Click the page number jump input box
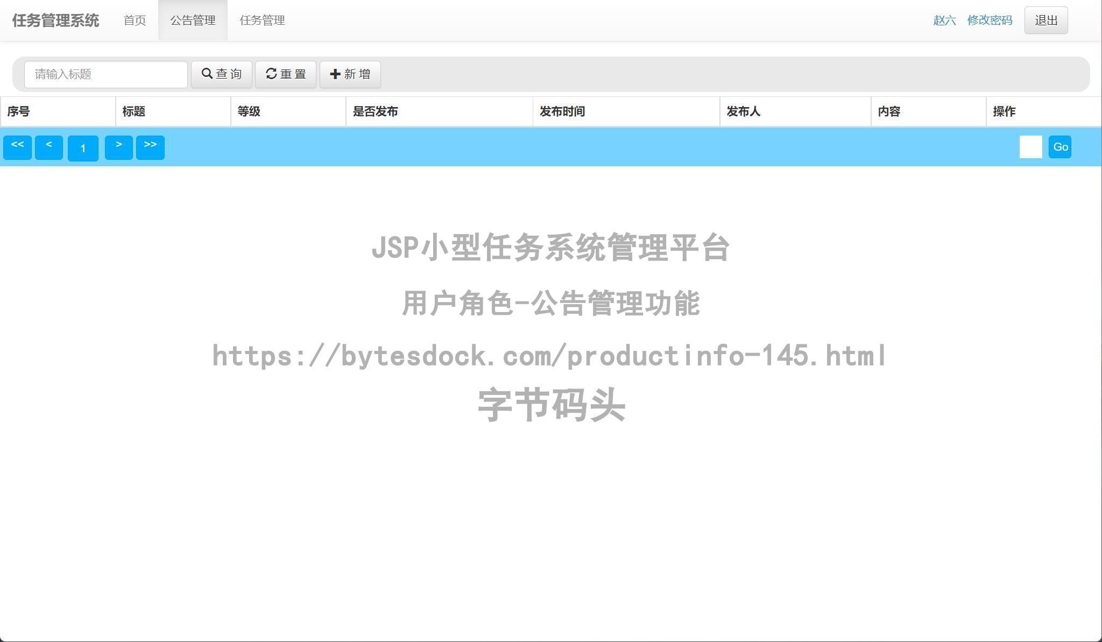 [x=1032, y=146]
